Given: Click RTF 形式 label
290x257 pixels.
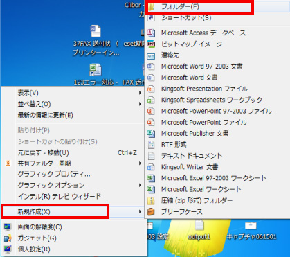Looking at the screenshot, I should pos(174,145).
